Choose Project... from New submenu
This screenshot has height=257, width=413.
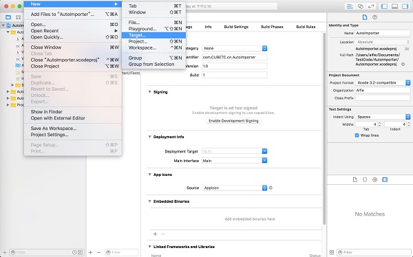pos(153,41)
